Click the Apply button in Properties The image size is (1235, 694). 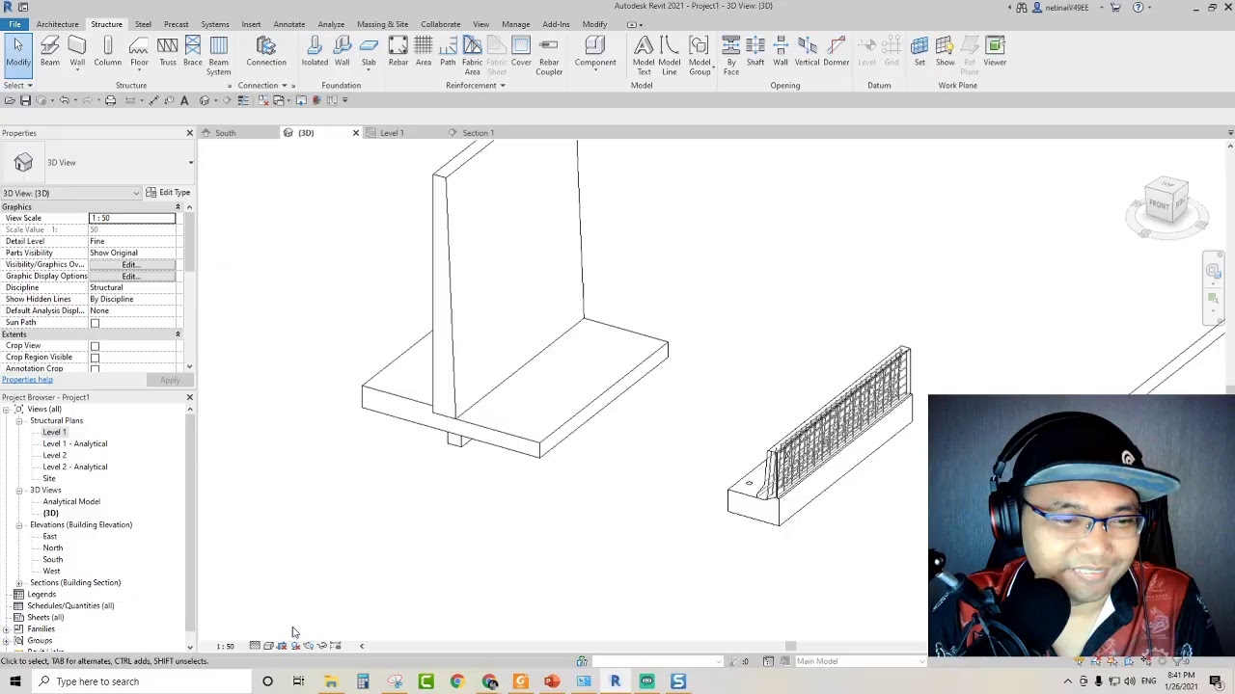(x=170, y=380)
